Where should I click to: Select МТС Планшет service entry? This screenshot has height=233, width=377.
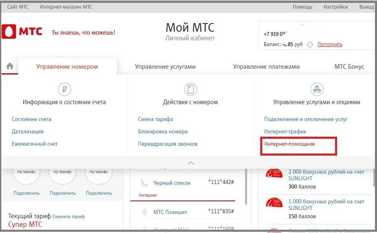(170, 212)
